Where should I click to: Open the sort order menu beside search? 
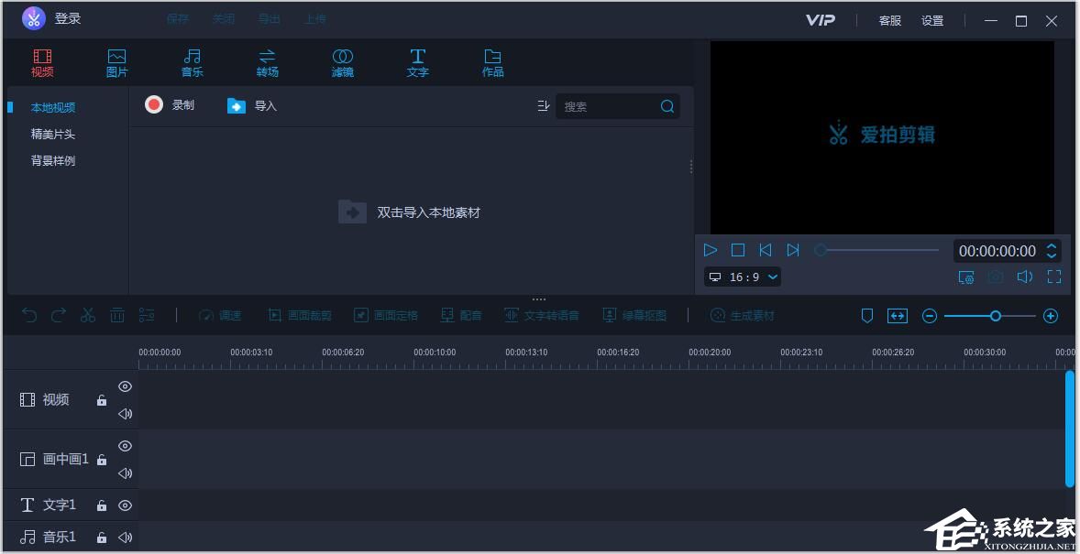click(x=543, y=106)
